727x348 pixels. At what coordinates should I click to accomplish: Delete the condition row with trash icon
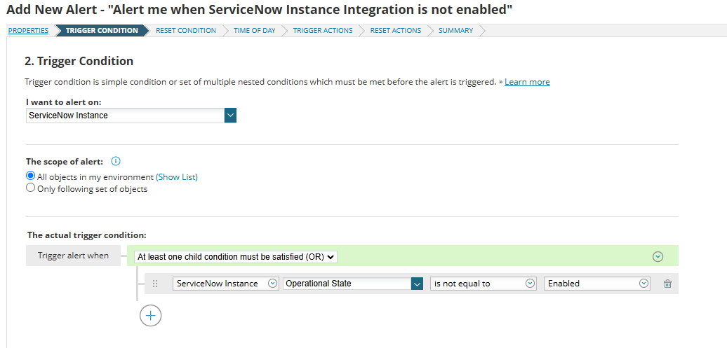pos(667,284)
